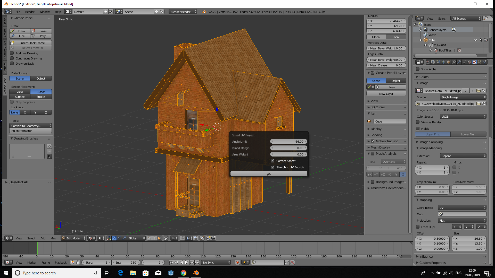Click the Local coordinate space button

395,37
